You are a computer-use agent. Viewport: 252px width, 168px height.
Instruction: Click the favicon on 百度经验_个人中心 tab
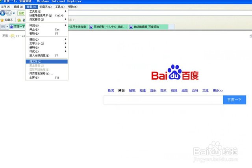coord(91,27)
